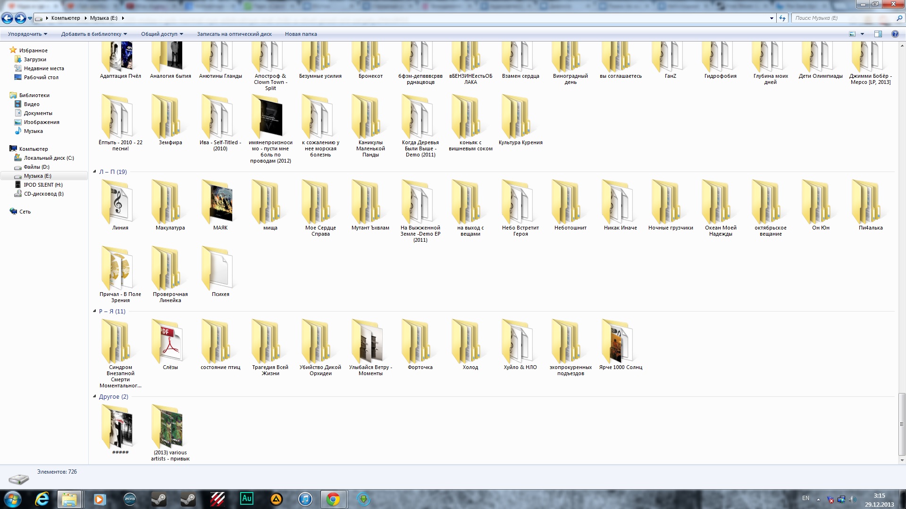Click the Поиск: Музыка (E:) search field

pyautogui.click(x=842, y=18)
